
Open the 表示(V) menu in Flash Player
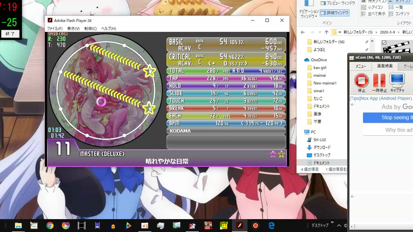point(73,28)
